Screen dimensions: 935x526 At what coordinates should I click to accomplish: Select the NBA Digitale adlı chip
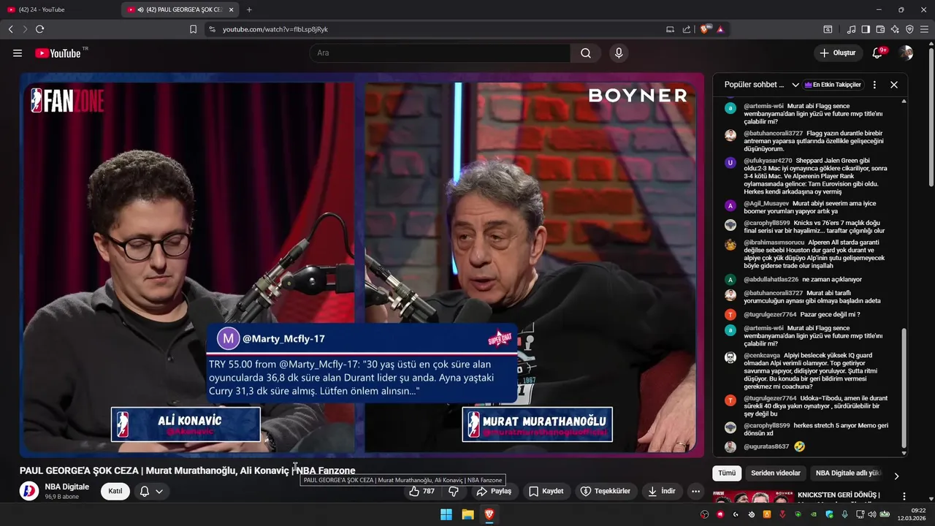click(848, 473)
